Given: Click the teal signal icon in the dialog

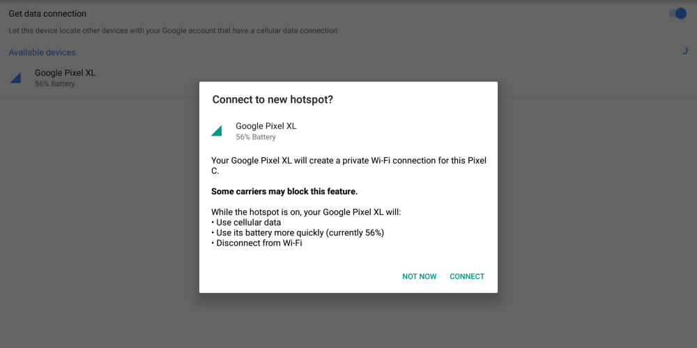Looking at the screenshot, I should pos(217,130).
